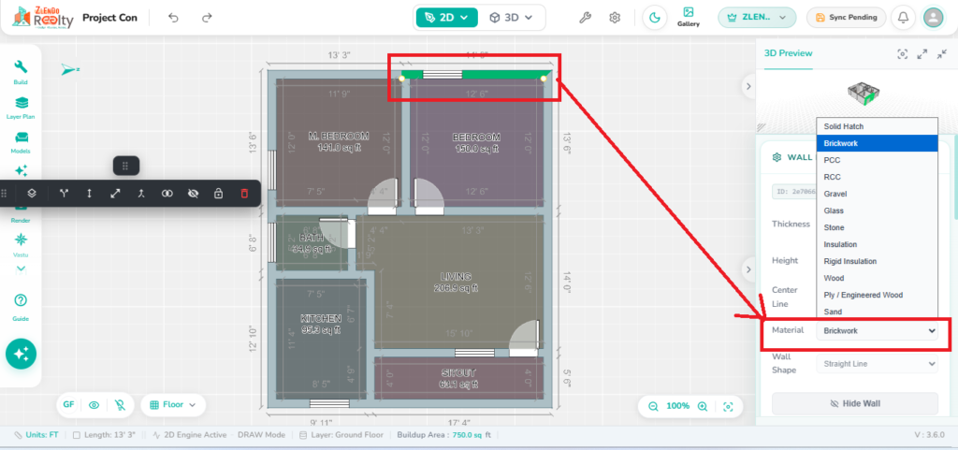Switch to the 3D Preview tab

[788, 53]
